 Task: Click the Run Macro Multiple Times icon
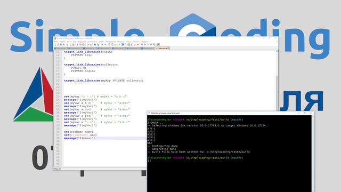(x=151, y=44)
